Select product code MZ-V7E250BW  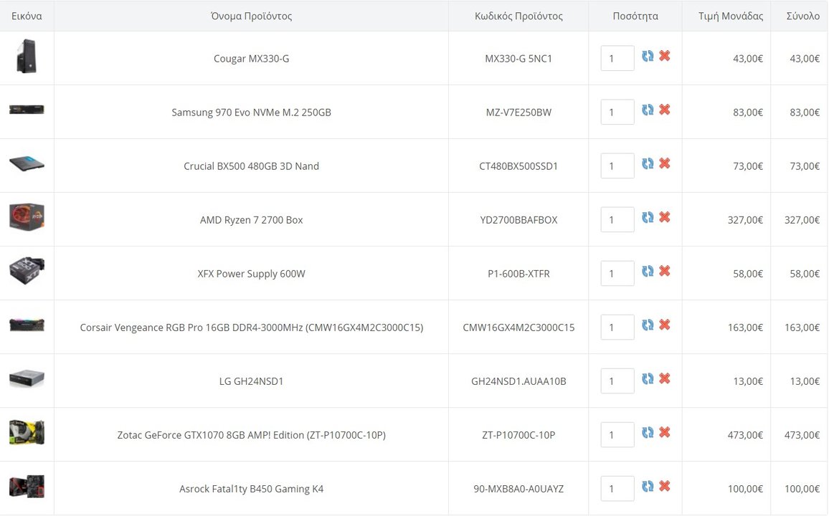click(518, 113)
